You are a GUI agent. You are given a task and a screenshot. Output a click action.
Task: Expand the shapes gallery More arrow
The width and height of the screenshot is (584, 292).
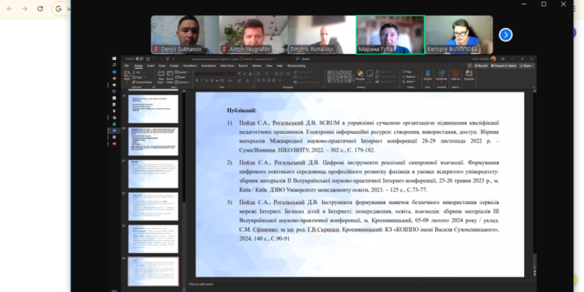(353, 81)
